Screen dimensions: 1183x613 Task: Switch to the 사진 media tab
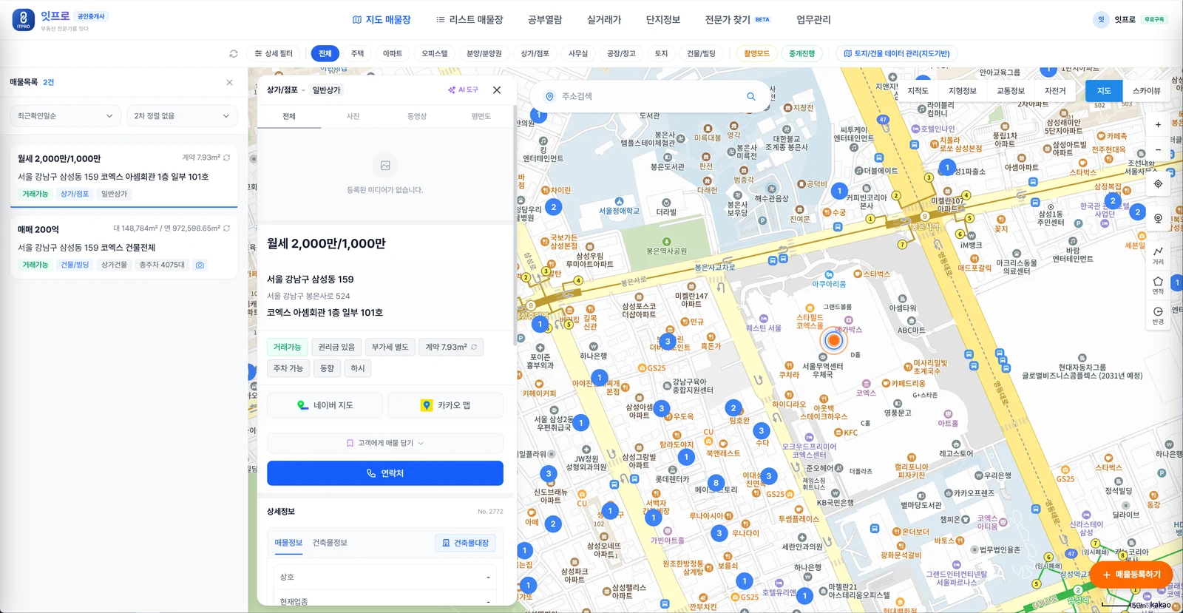pos(353,116)
